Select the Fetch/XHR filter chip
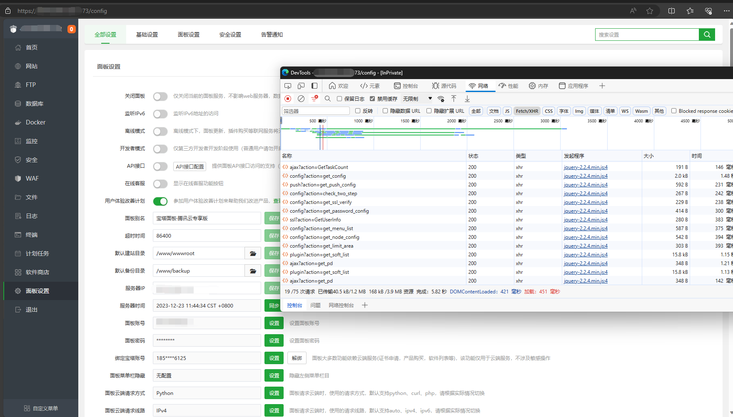Screen dimensions: 733x417 point(527,111)
